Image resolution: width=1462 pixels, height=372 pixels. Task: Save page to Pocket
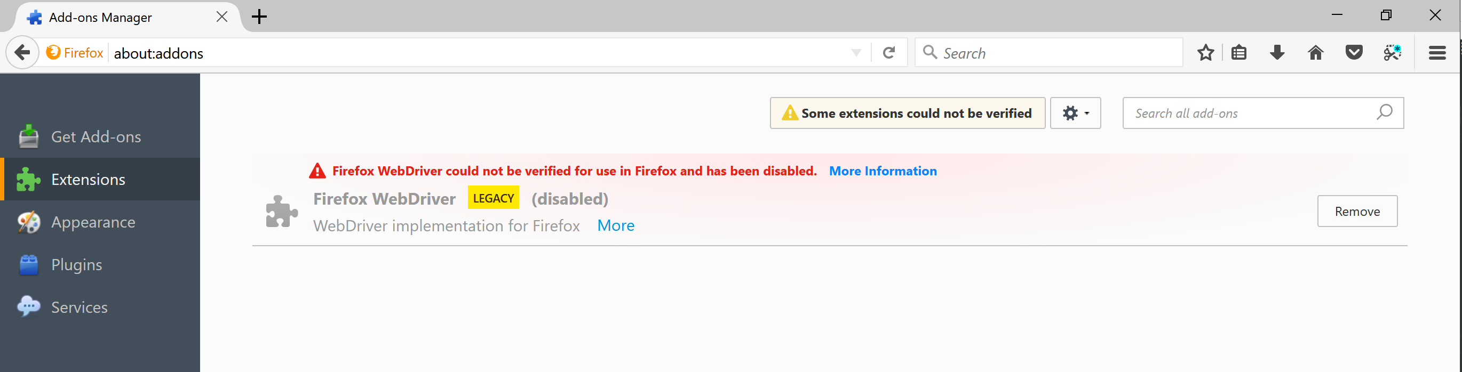click(1354, 52)
